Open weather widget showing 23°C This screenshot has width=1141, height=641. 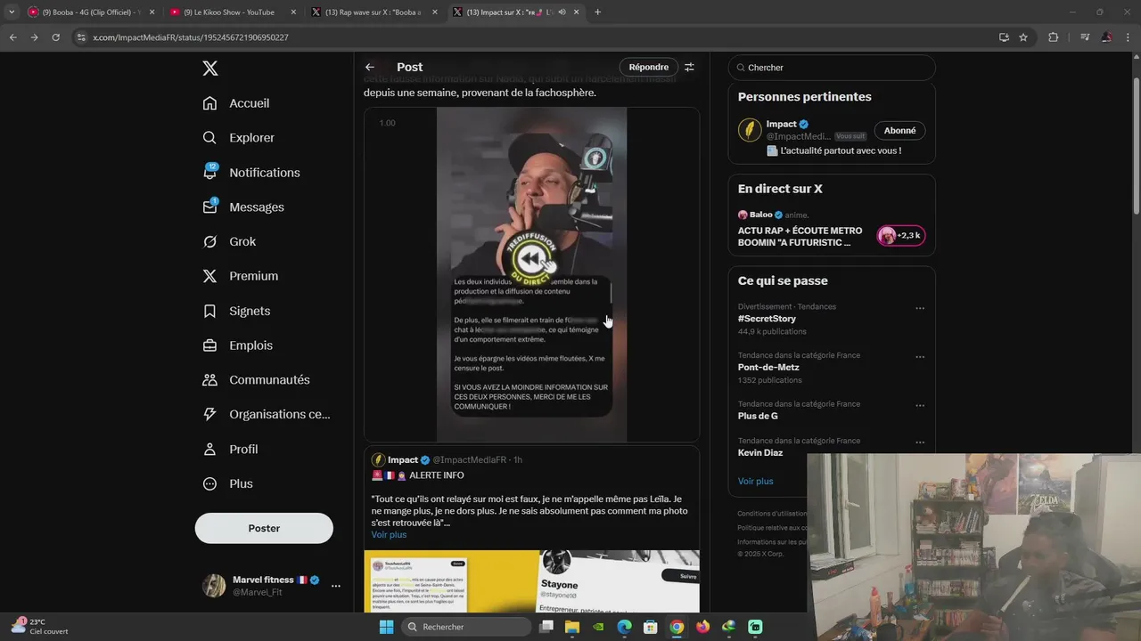click(40, 626)
